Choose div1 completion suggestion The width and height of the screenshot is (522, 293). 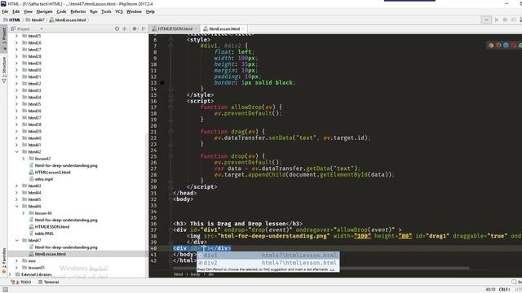[268, 256]
